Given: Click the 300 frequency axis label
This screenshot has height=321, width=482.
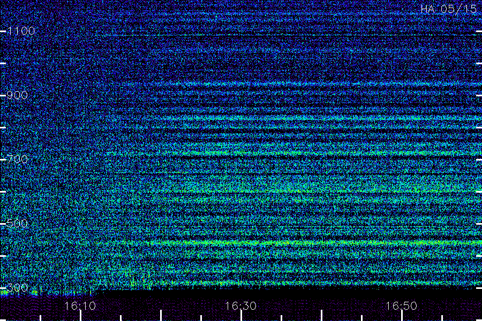Looking at the screenshot, I should (x=17, y=288).
